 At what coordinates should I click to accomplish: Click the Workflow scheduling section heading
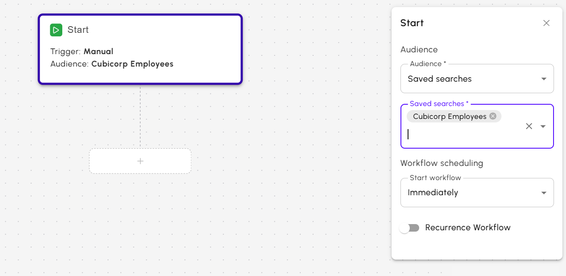click(441, 163)
